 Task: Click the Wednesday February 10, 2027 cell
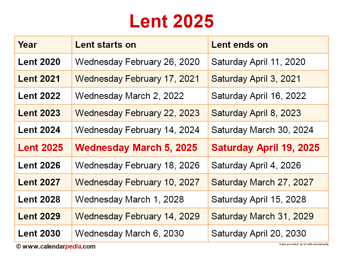pos(137,182)
